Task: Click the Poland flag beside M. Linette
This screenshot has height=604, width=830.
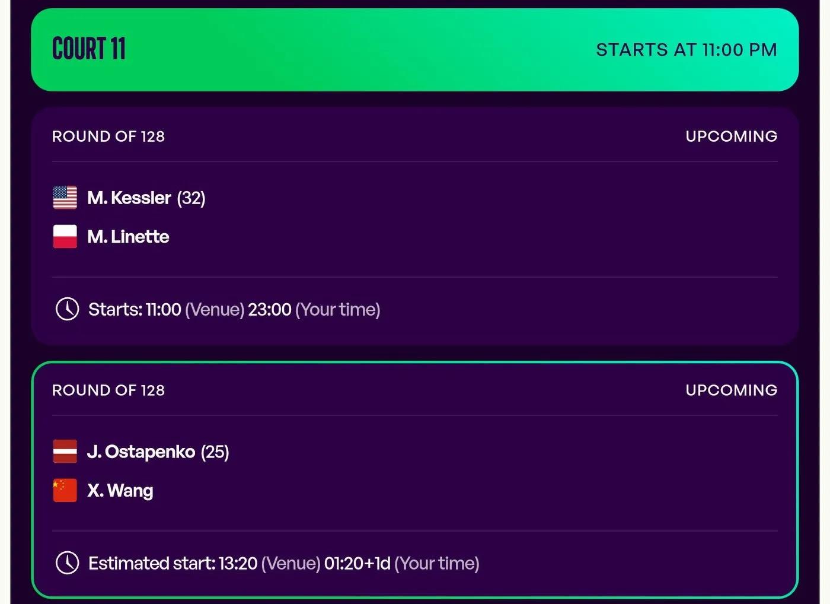Action: 65,236
